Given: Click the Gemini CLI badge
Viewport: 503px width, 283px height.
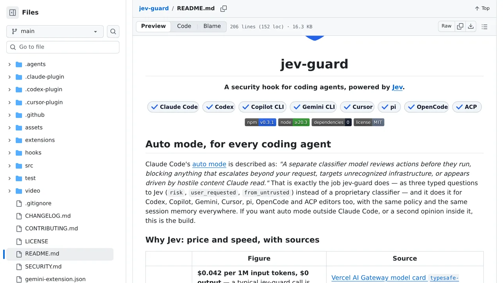Looking at the screenshot, I should (313, 107).
